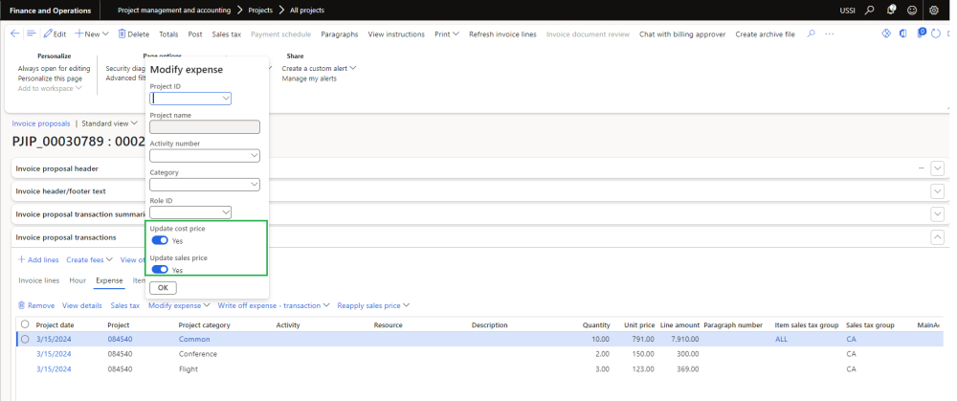Click the refresh page icon

(x=937, y=33)
